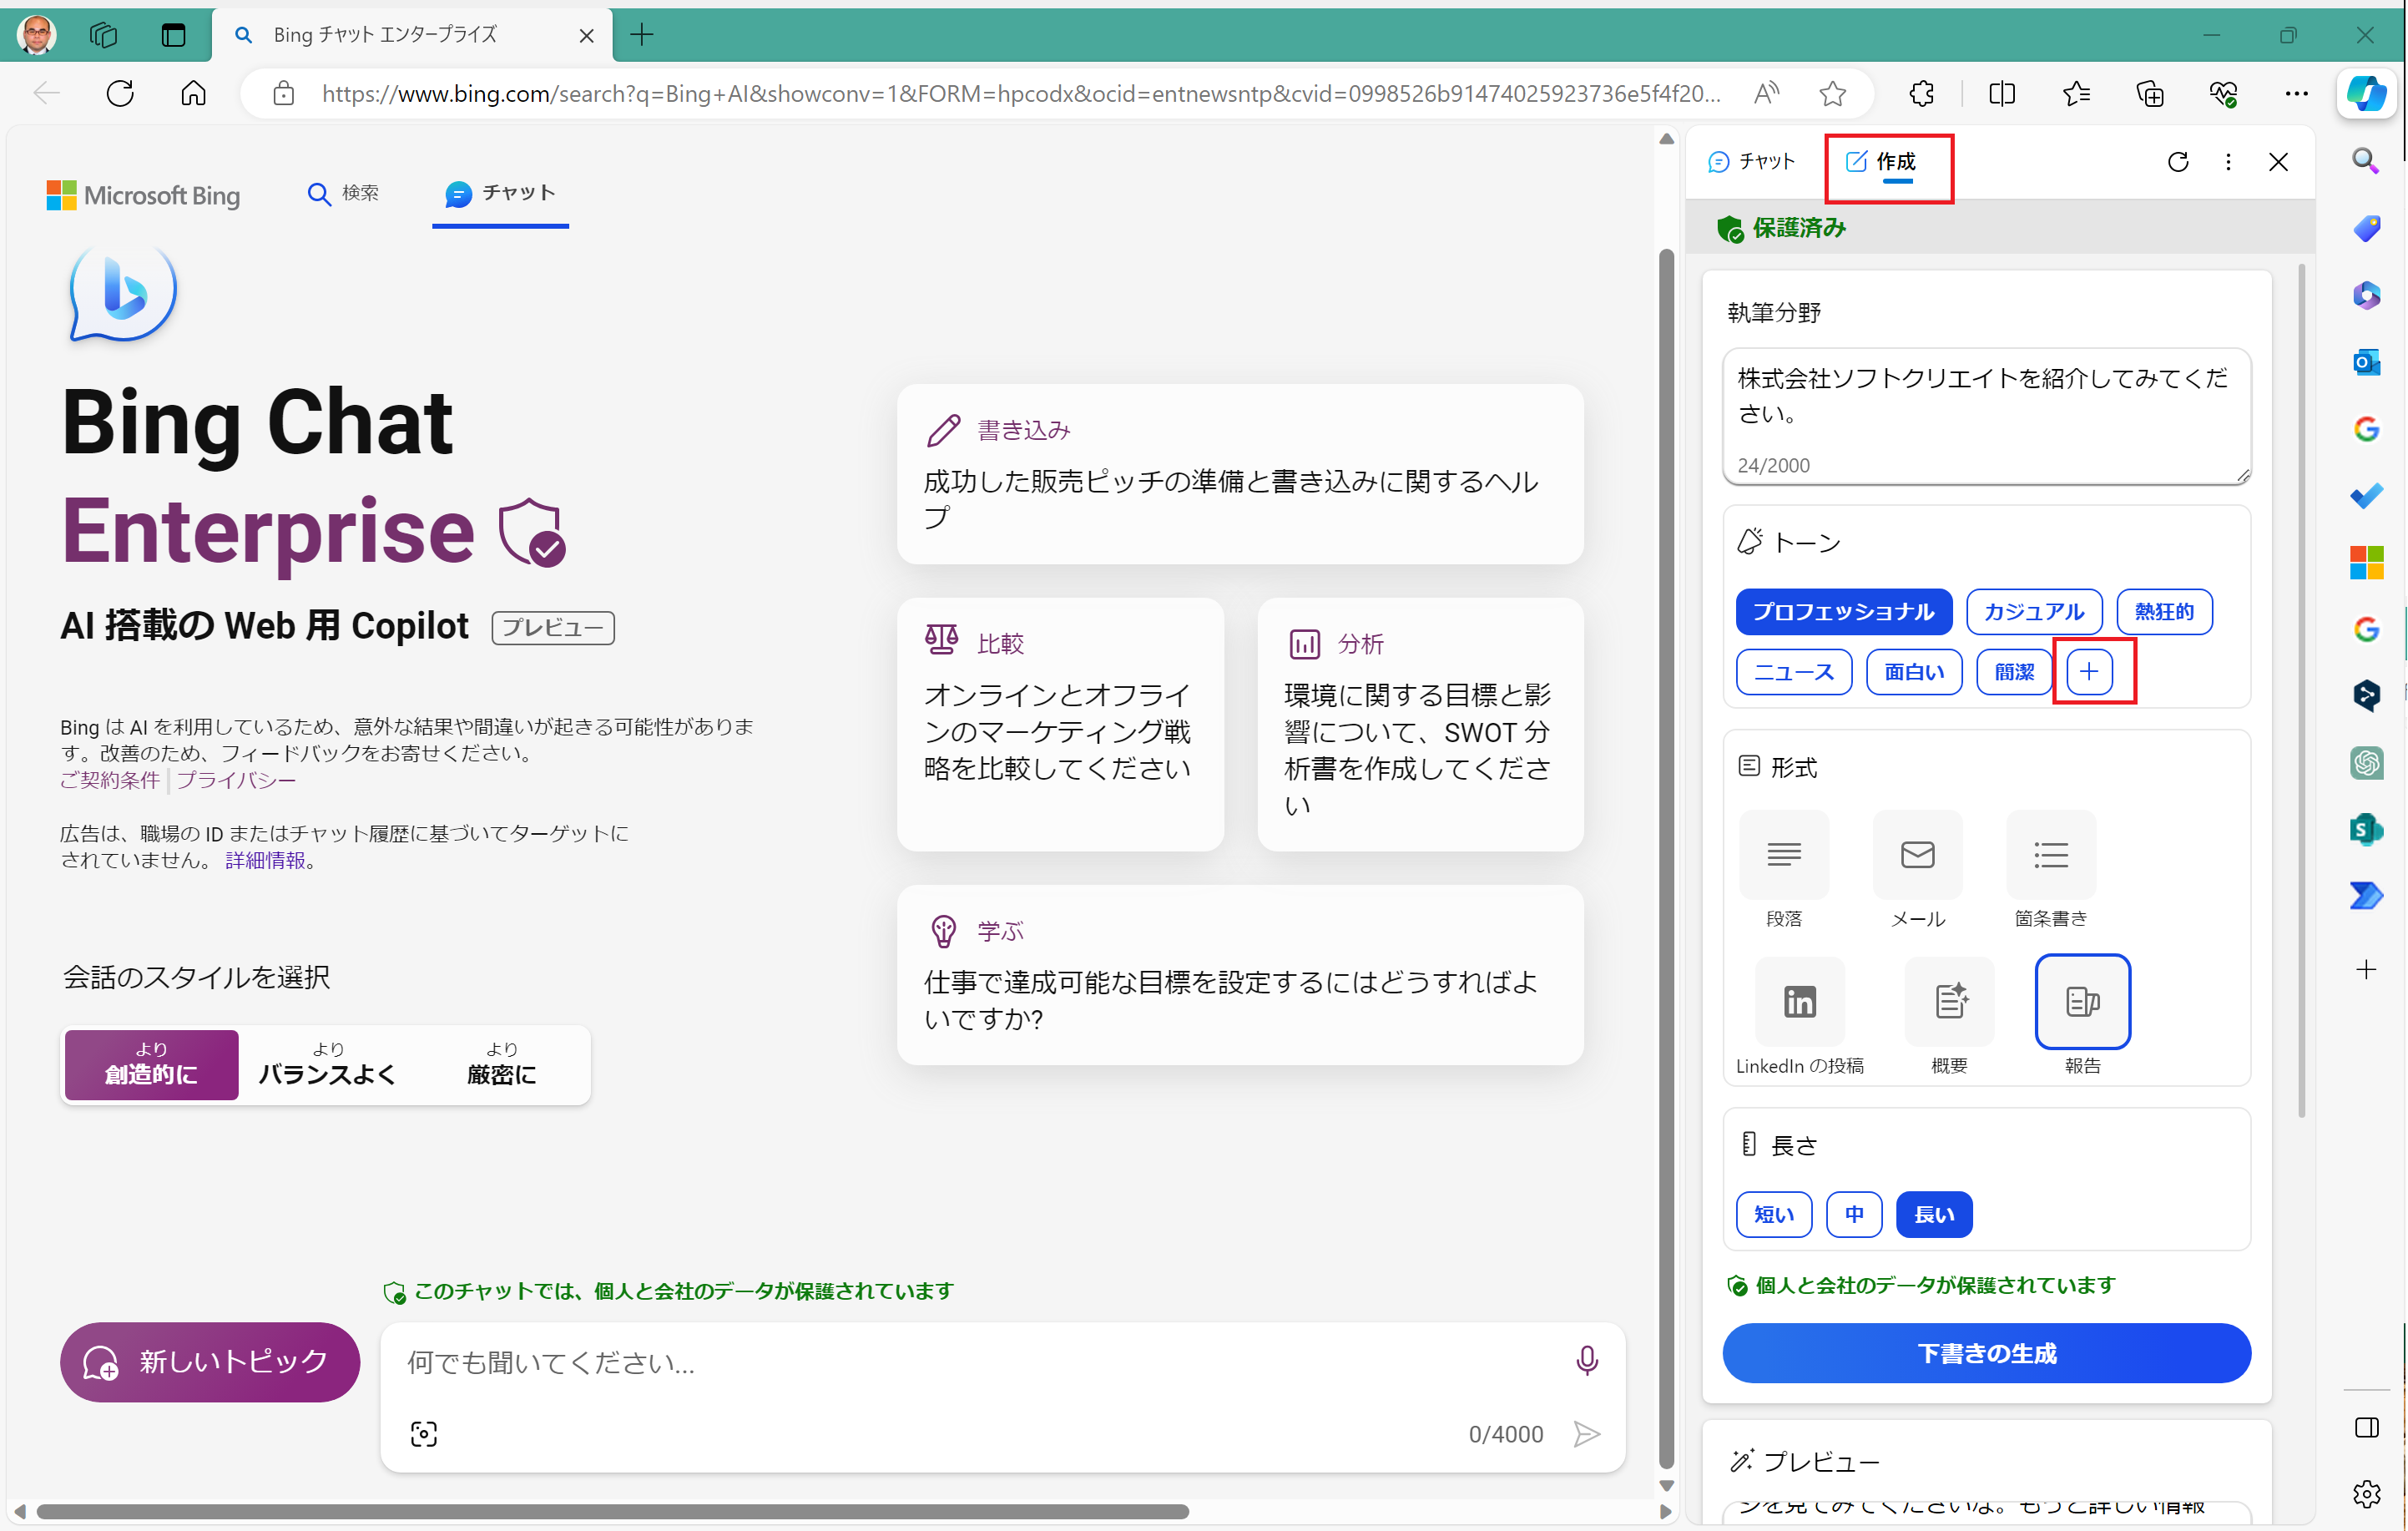
Task: Select バランスよく conversation style
Action: pos(327,1064)
